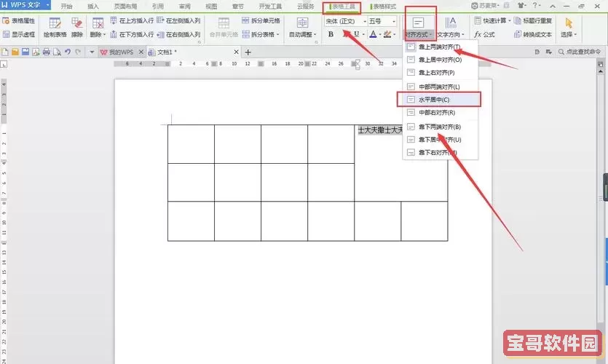This screenshot has width=608, height=364.
Task: Collapse the ribbon with the caret icon
Action: (553, 7)
